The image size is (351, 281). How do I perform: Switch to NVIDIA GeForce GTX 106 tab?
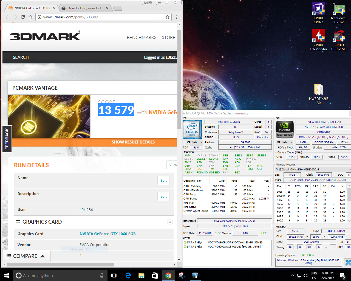click(x=32, y=8)
